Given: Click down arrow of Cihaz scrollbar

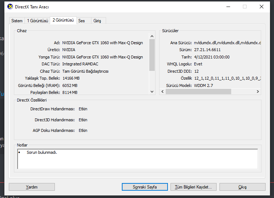Looking at the screenshot, I should click(152, 92).
